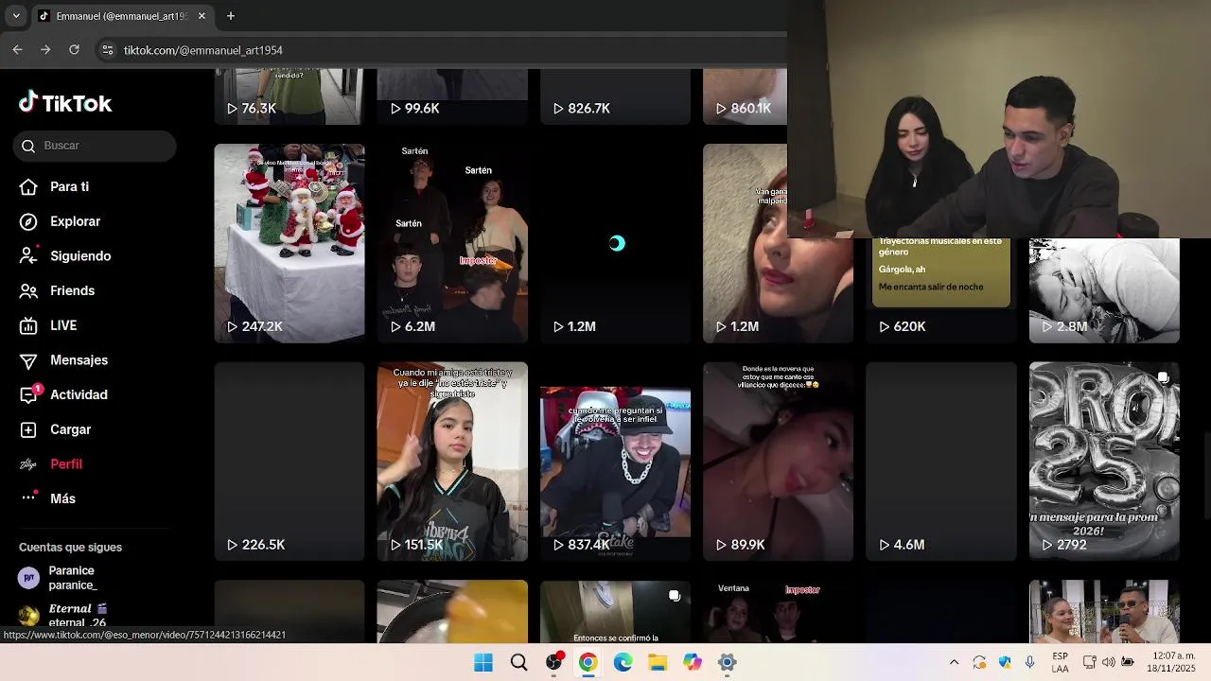Viewport: 1211px width, 681px height.
Task: Reload the TikTok page
Action: [x=74, y=50]
